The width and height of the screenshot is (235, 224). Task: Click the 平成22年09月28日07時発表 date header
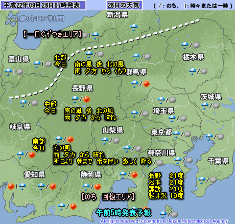(x=43, y=5)
